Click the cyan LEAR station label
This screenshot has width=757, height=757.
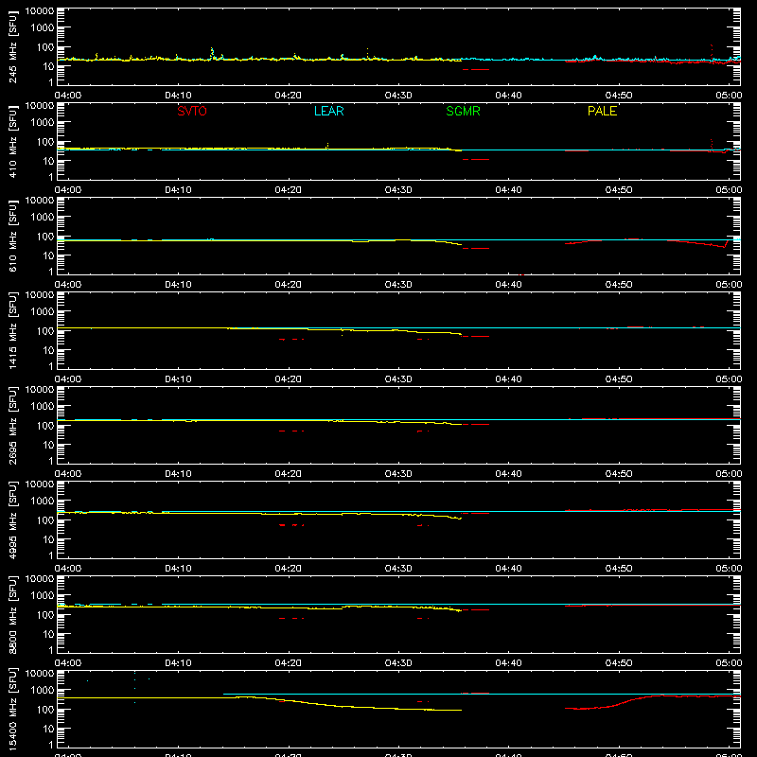[328, 111]
